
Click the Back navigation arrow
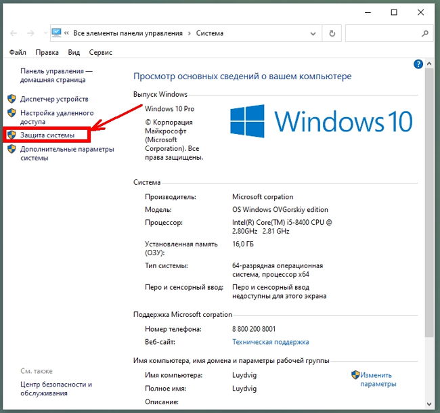click(x=14, y=33)
